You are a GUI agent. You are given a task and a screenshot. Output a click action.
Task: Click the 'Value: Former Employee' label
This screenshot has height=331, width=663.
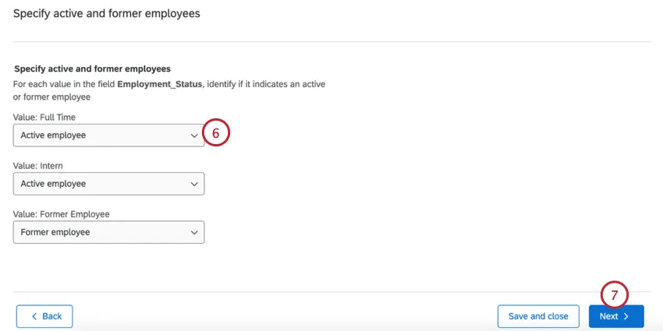[62, 214]
